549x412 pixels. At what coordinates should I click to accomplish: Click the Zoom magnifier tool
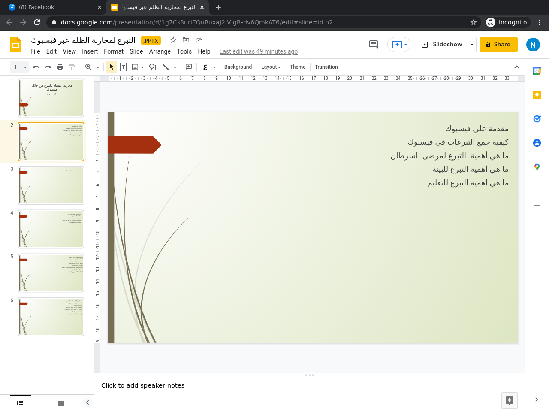pos(88,67)
